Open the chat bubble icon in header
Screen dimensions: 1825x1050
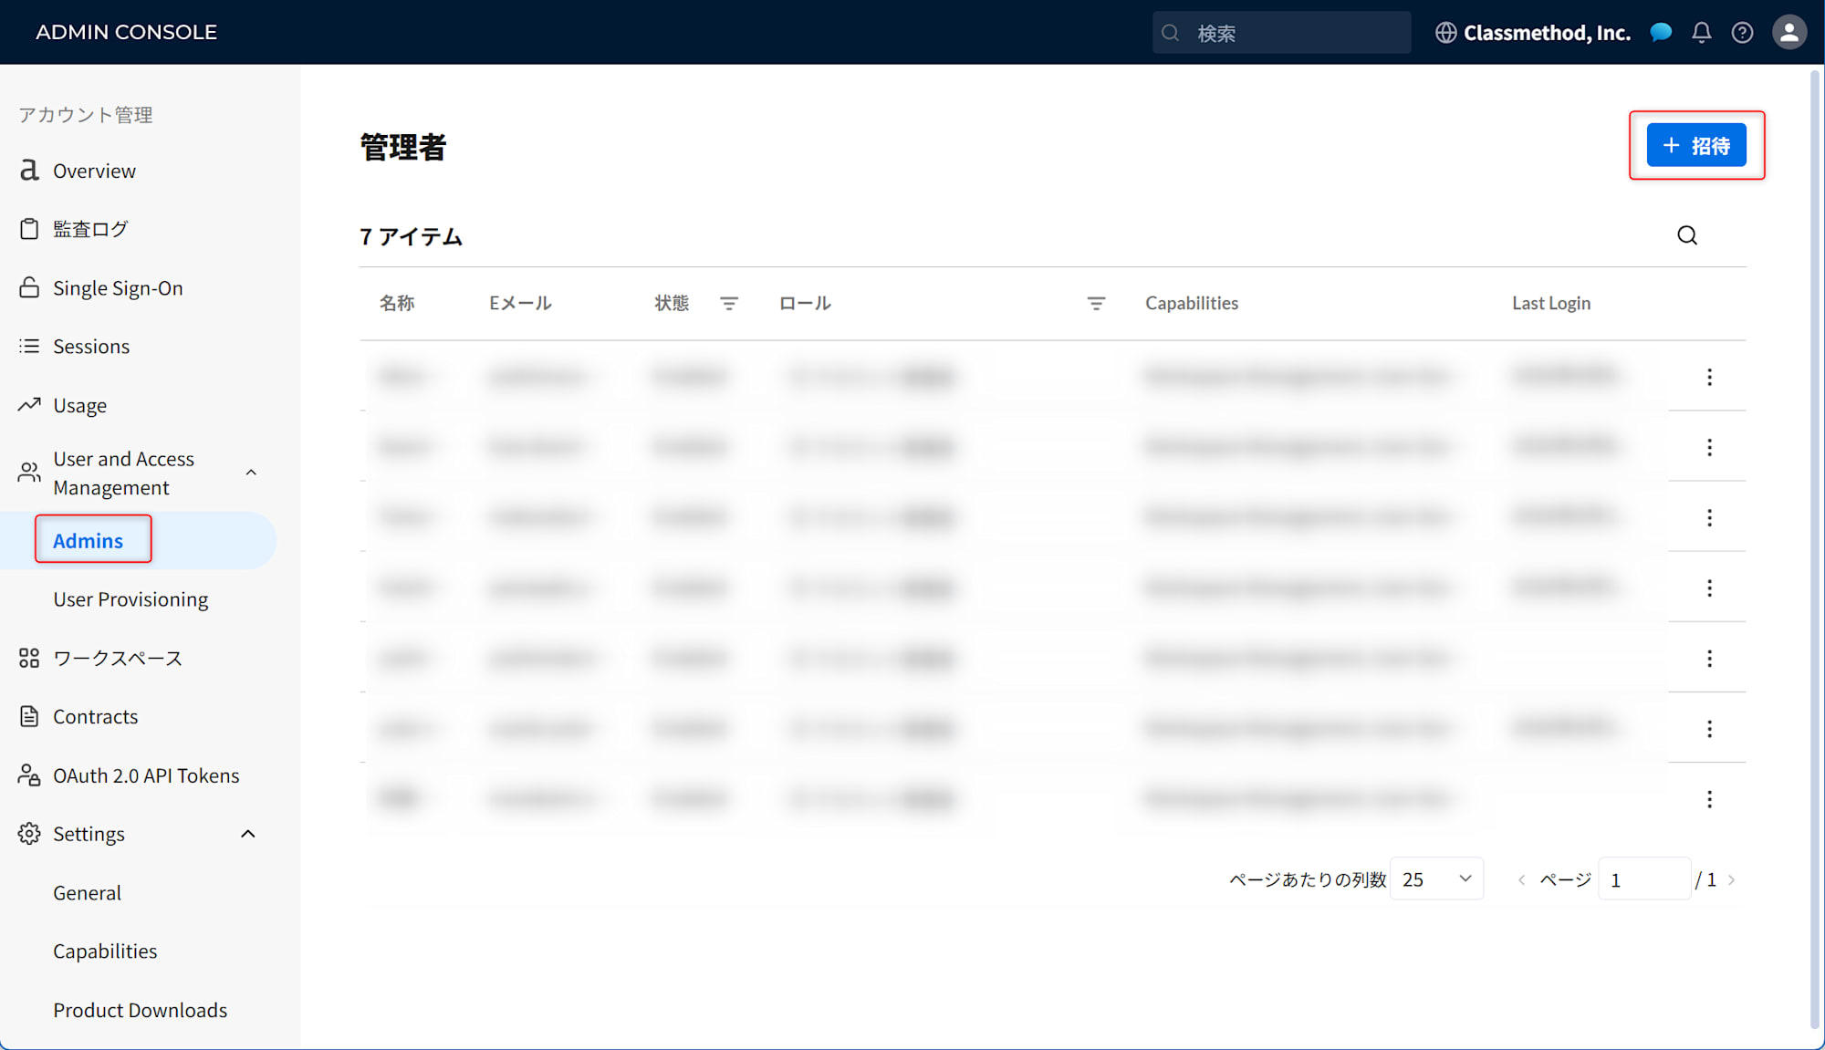1661,33
